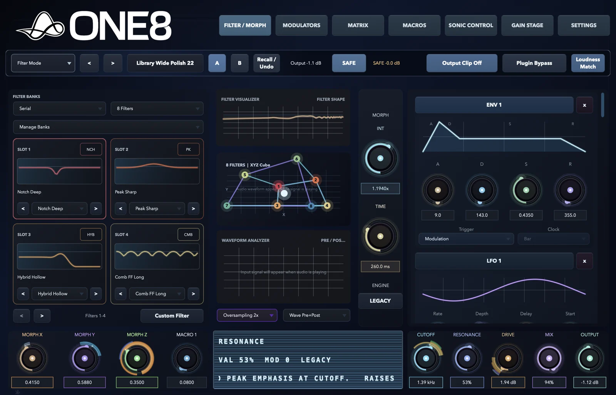
Task: Click filter node 6 in the XYZ Cube
Action: (x=296, y=159)
